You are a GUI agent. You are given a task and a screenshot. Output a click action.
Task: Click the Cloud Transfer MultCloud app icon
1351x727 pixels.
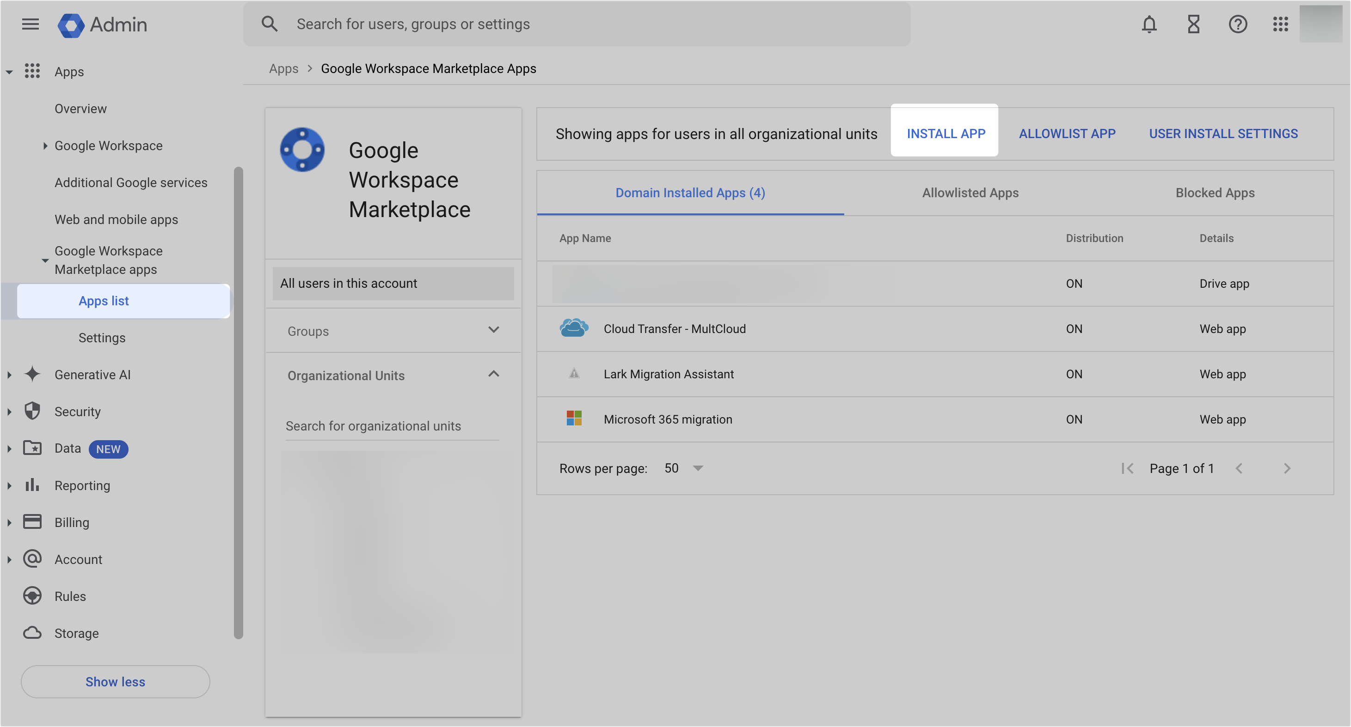click(x=574, y=328)
